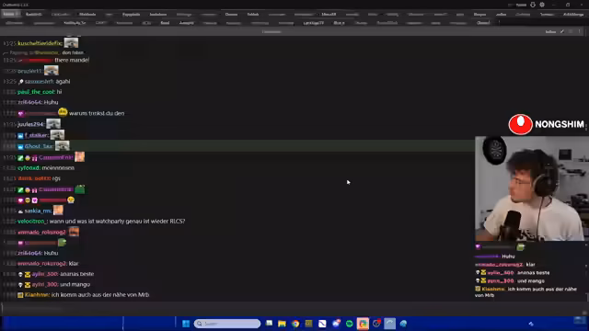
Task: Click the Nongshim logo overlay
Action: coord(547,124)
